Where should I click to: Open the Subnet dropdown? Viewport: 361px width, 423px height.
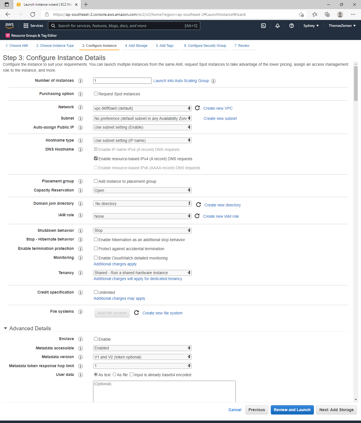[x=142, y=118]
